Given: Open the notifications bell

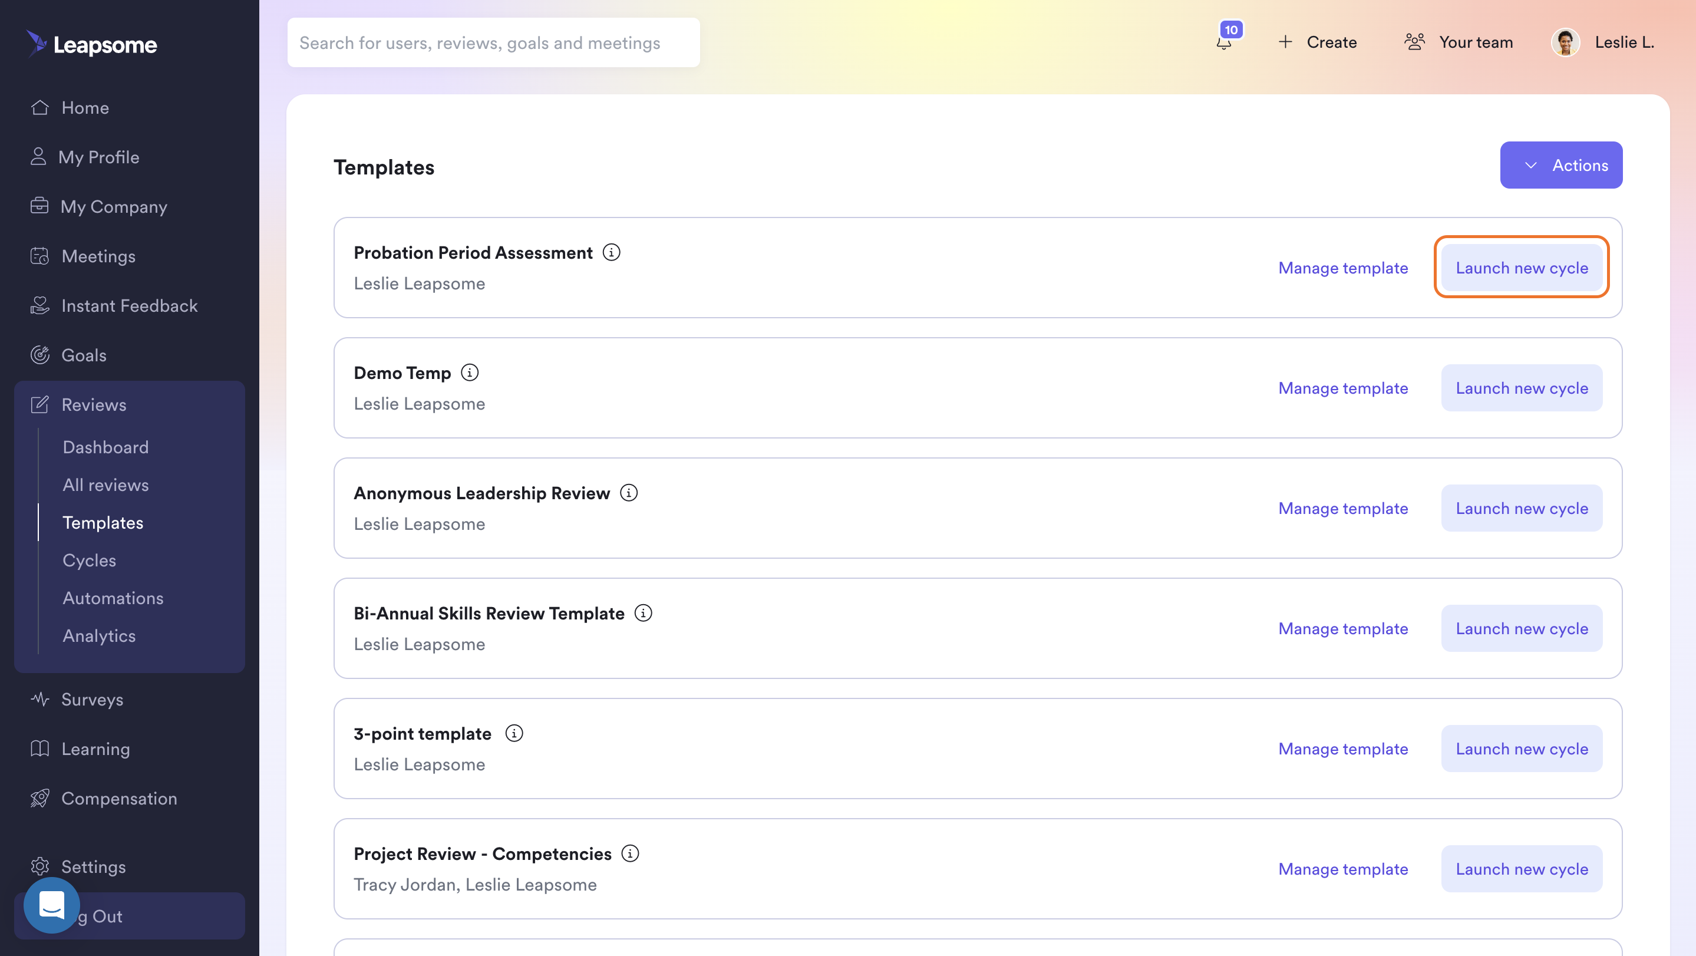Looking at the screenshot, I should [x=1223, y=43].
